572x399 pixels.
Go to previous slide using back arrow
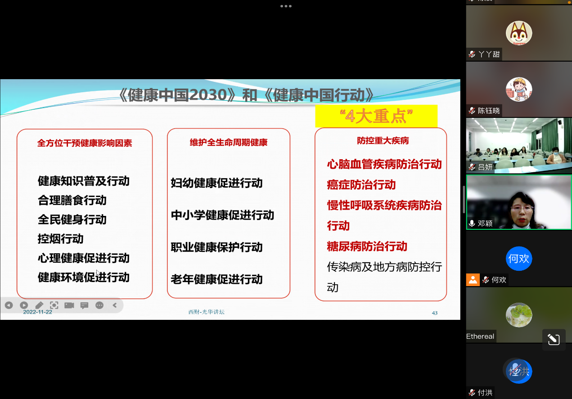[x=9, y=305]
